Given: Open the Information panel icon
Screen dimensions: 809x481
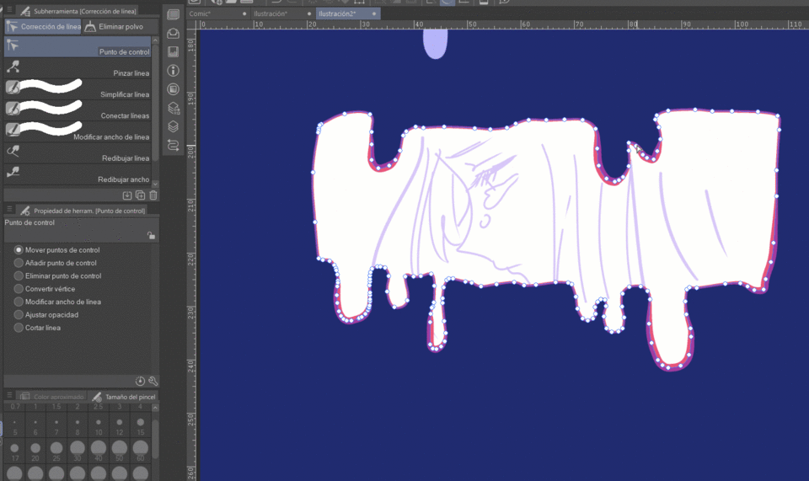Looking at the screenshot, I should coord(174,70).
